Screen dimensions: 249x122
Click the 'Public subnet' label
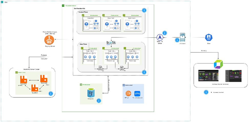[x=129, y=85]
